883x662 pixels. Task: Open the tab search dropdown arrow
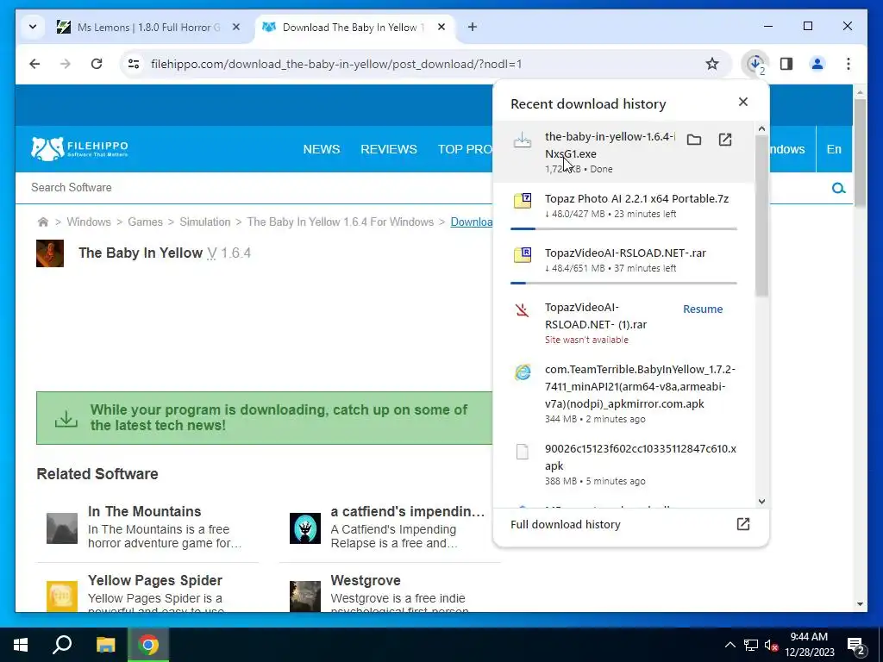pos(33,27)
